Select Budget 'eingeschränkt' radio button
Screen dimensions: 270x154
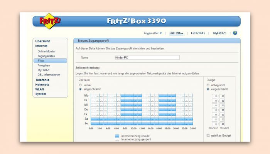(x=208, y=89)
